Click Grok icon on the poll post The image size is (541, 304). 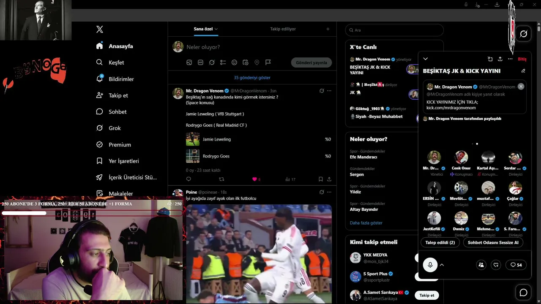pos(322,91)
